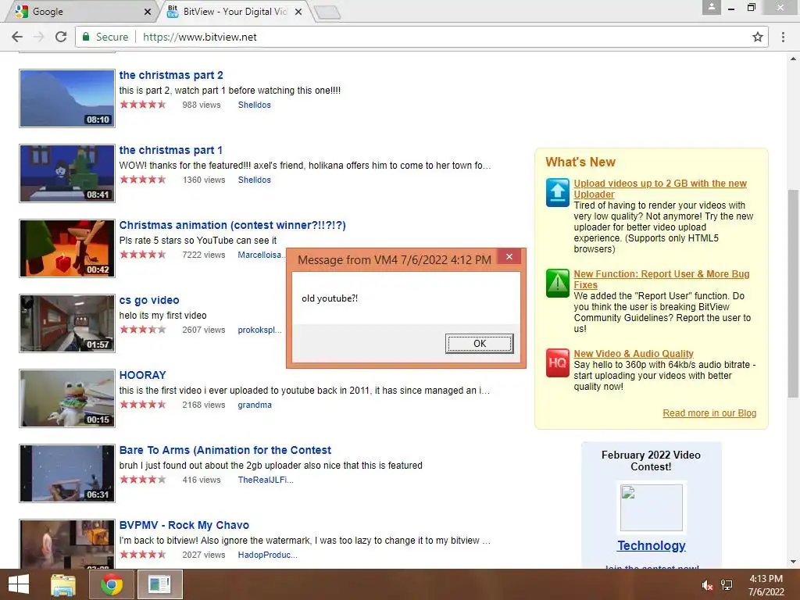The image size is (800, 600).
Task: Open the Marcelloisa uploader profile
Action: [261, 255]
